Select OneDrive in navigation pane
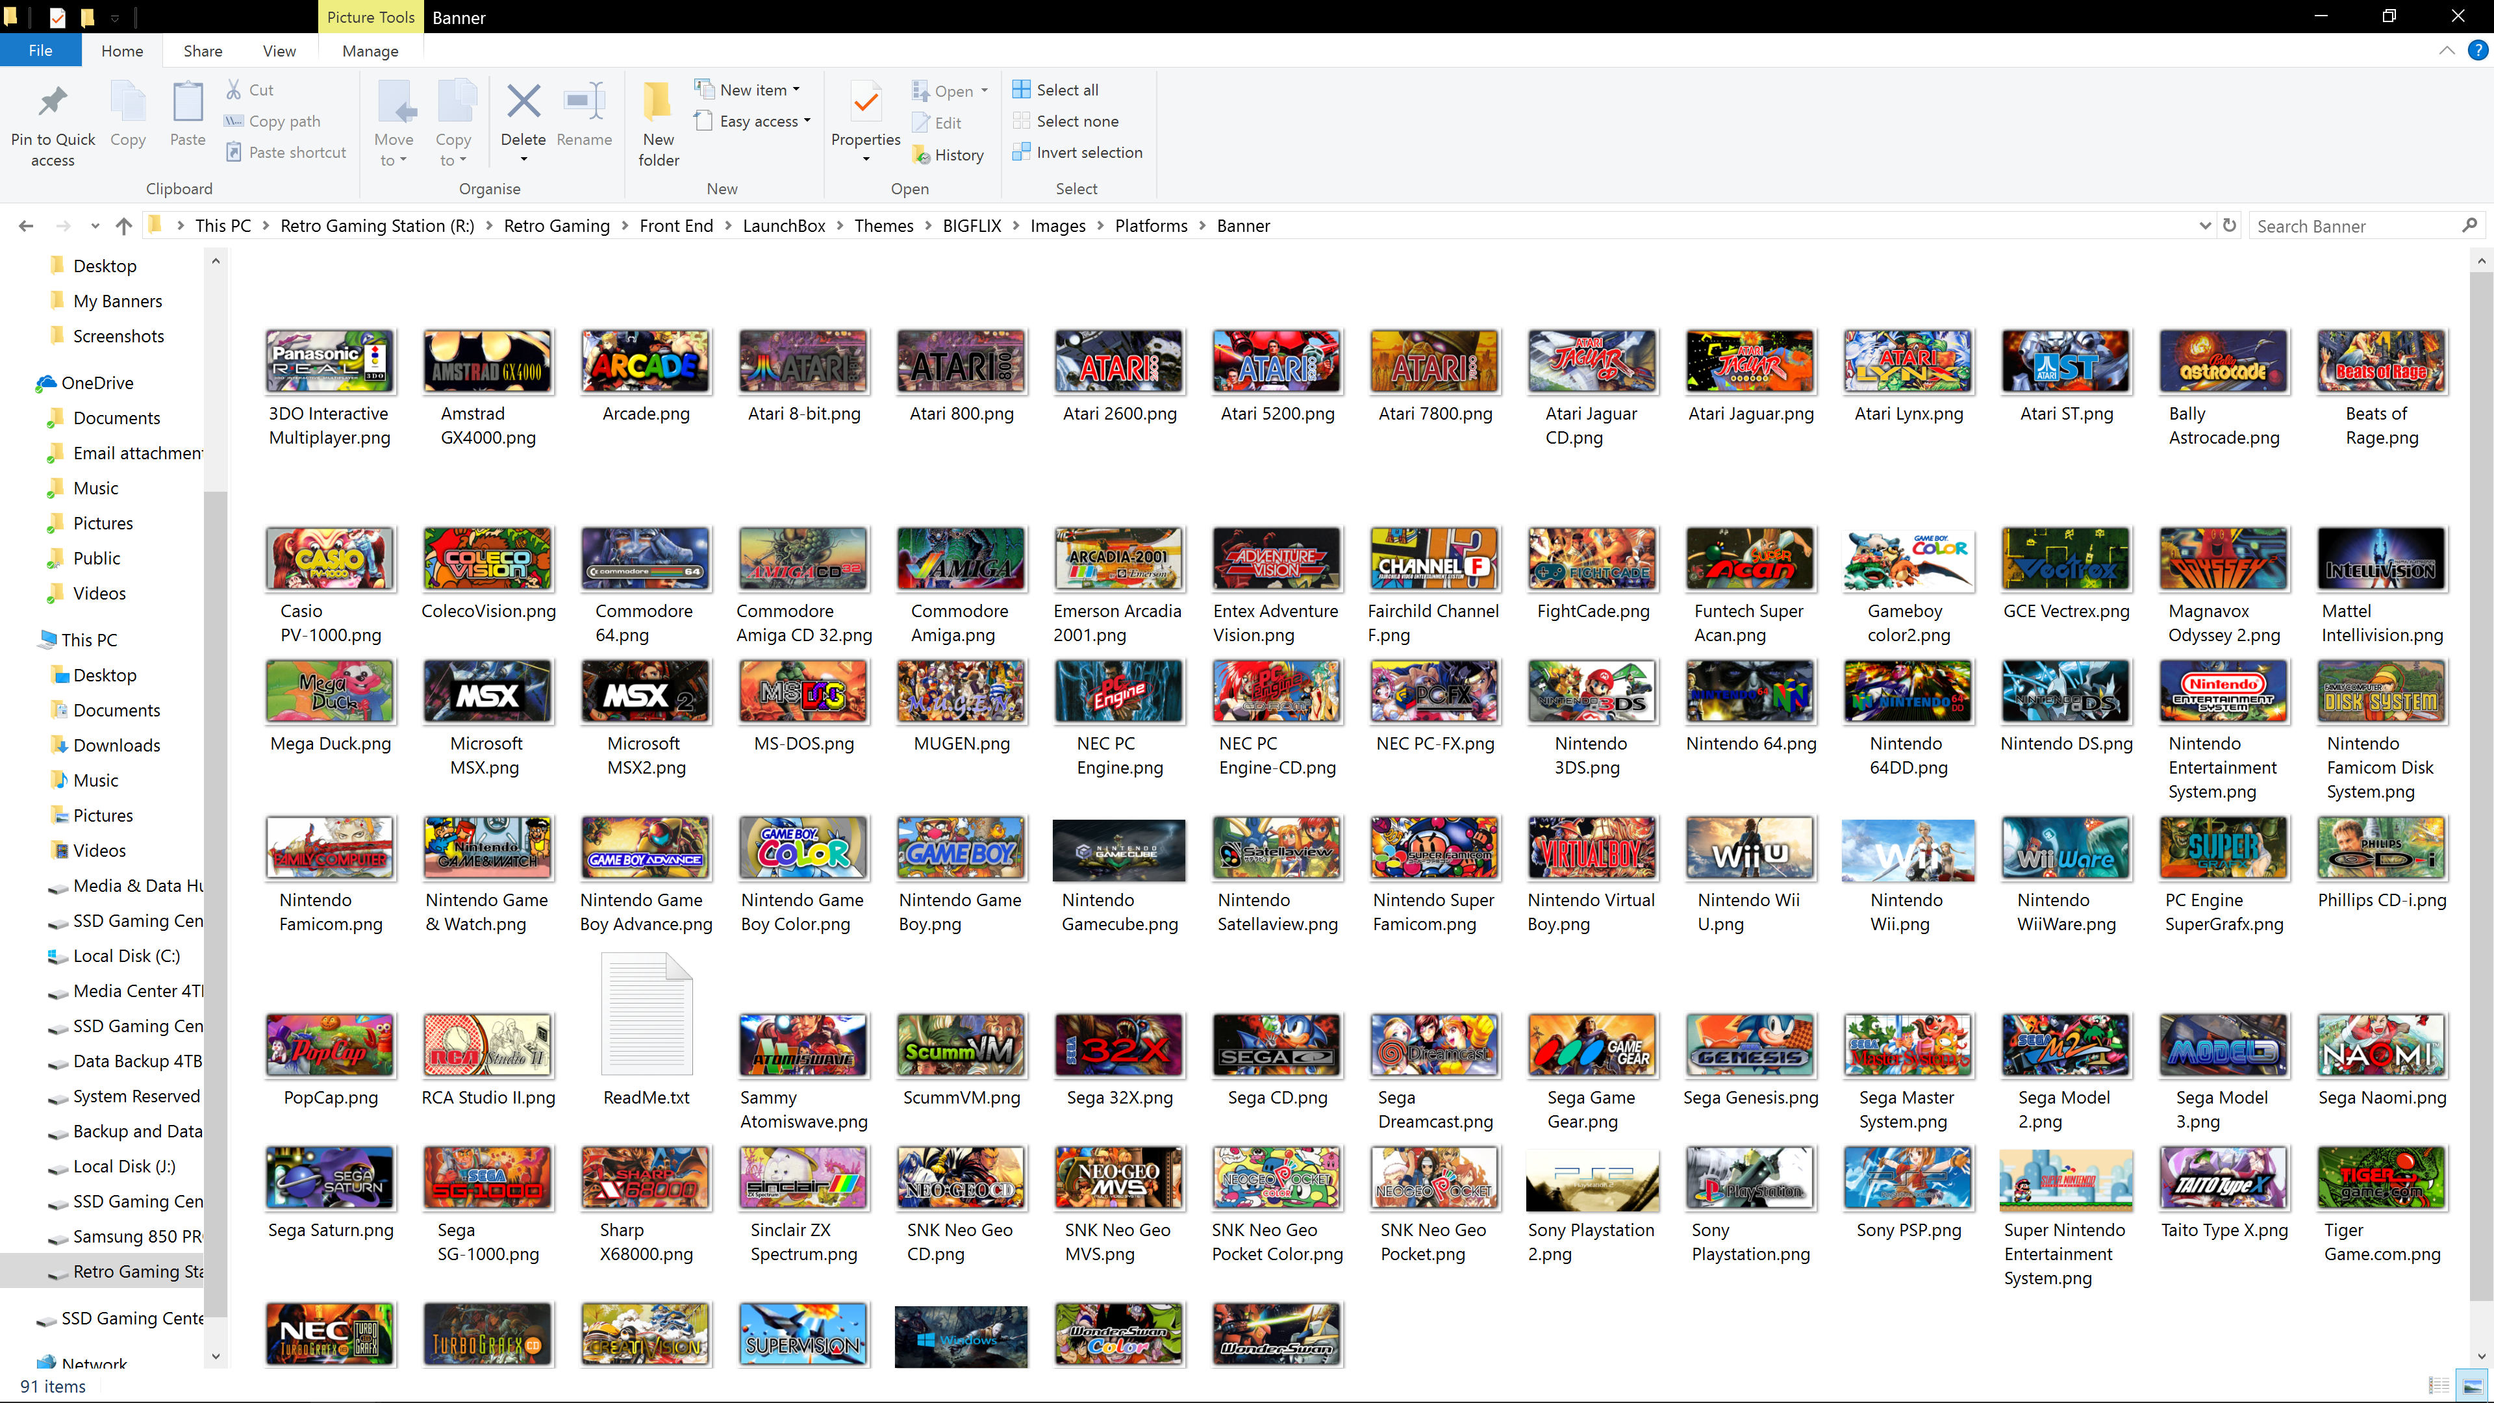2494x1403 pixels. 97,383
